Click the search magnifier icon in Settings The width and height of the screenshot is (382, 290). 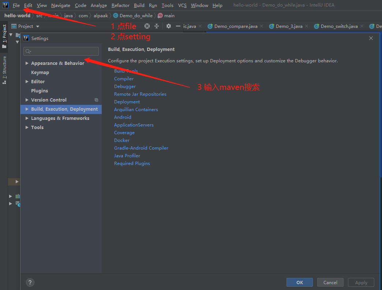[x=28, y=51]
